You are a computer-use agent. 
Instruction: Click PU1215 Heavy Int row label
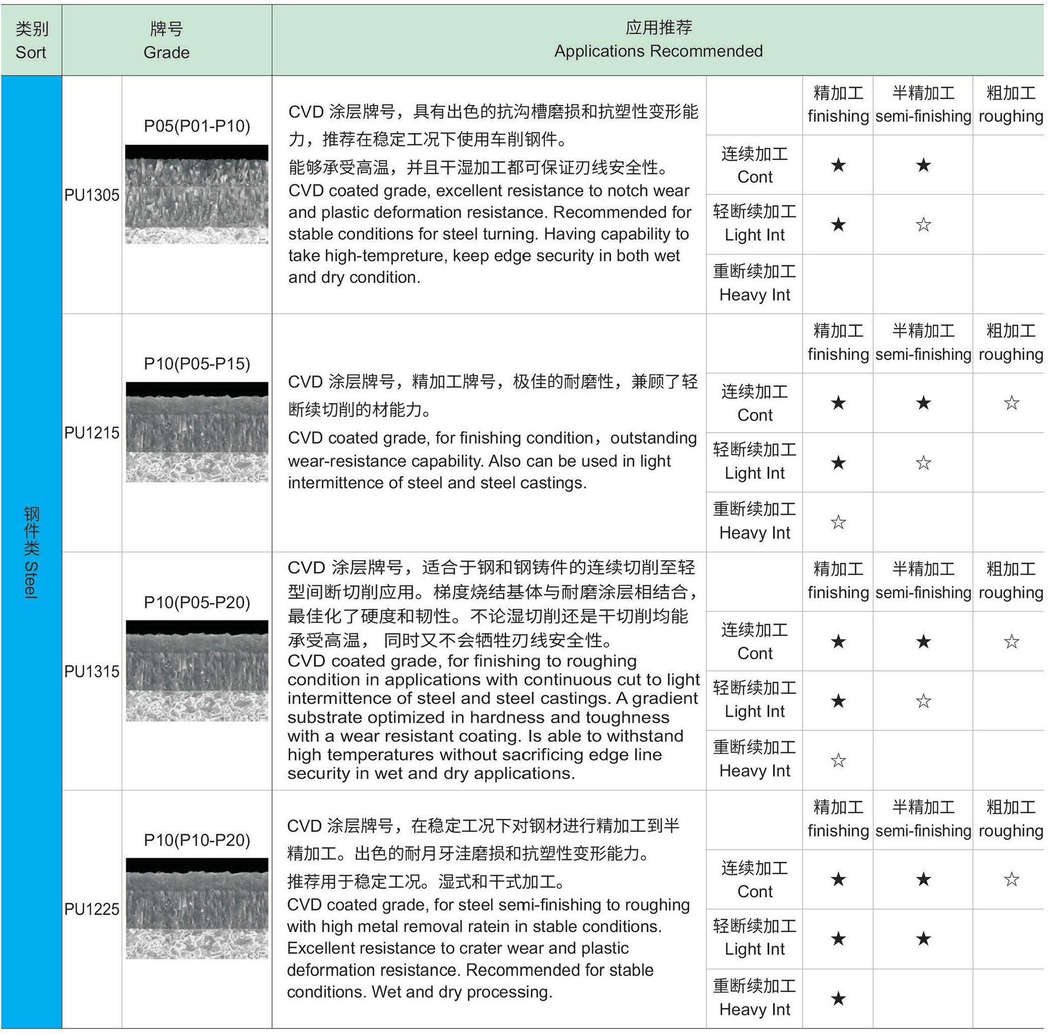point(755,521)
